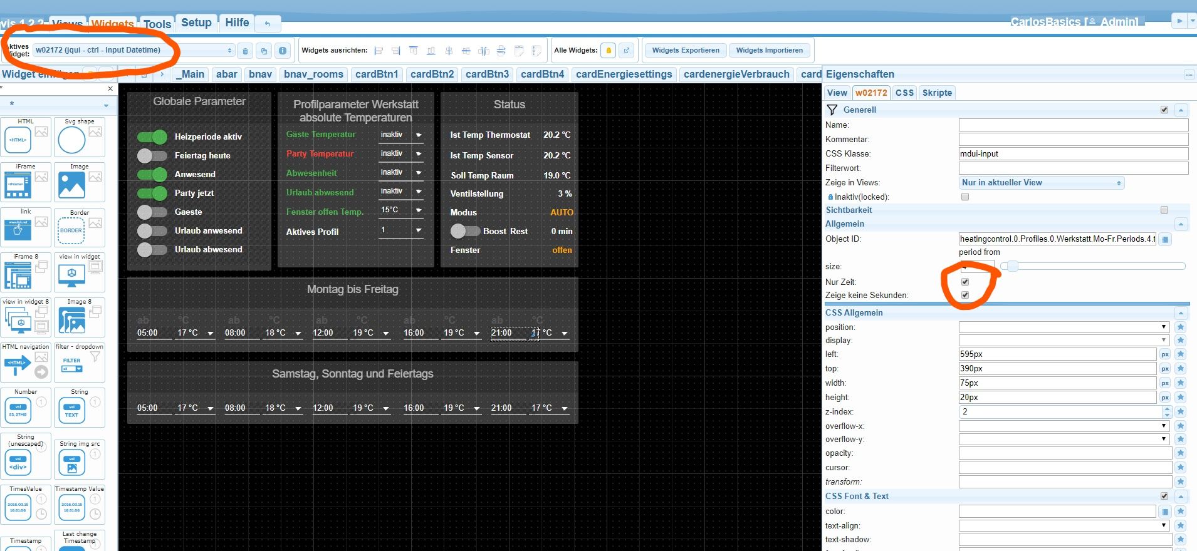Click Widgets Importieren button
This screenshot has width=1197, height=551.
(x=770, y=50)
